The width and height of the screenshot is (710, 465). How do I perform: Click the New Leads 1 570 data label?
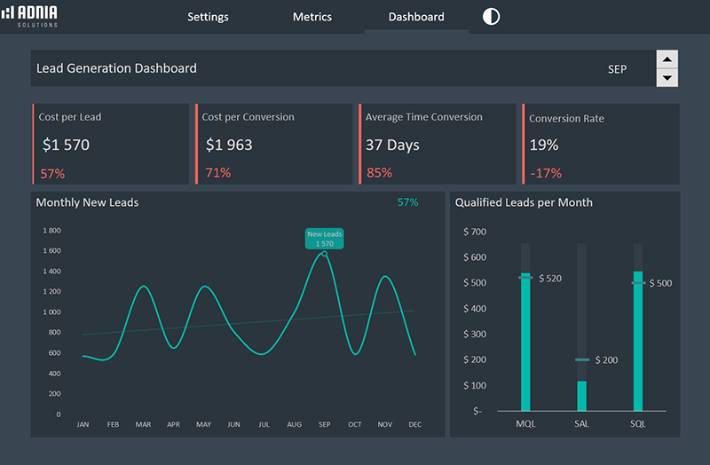click(324, 239)
